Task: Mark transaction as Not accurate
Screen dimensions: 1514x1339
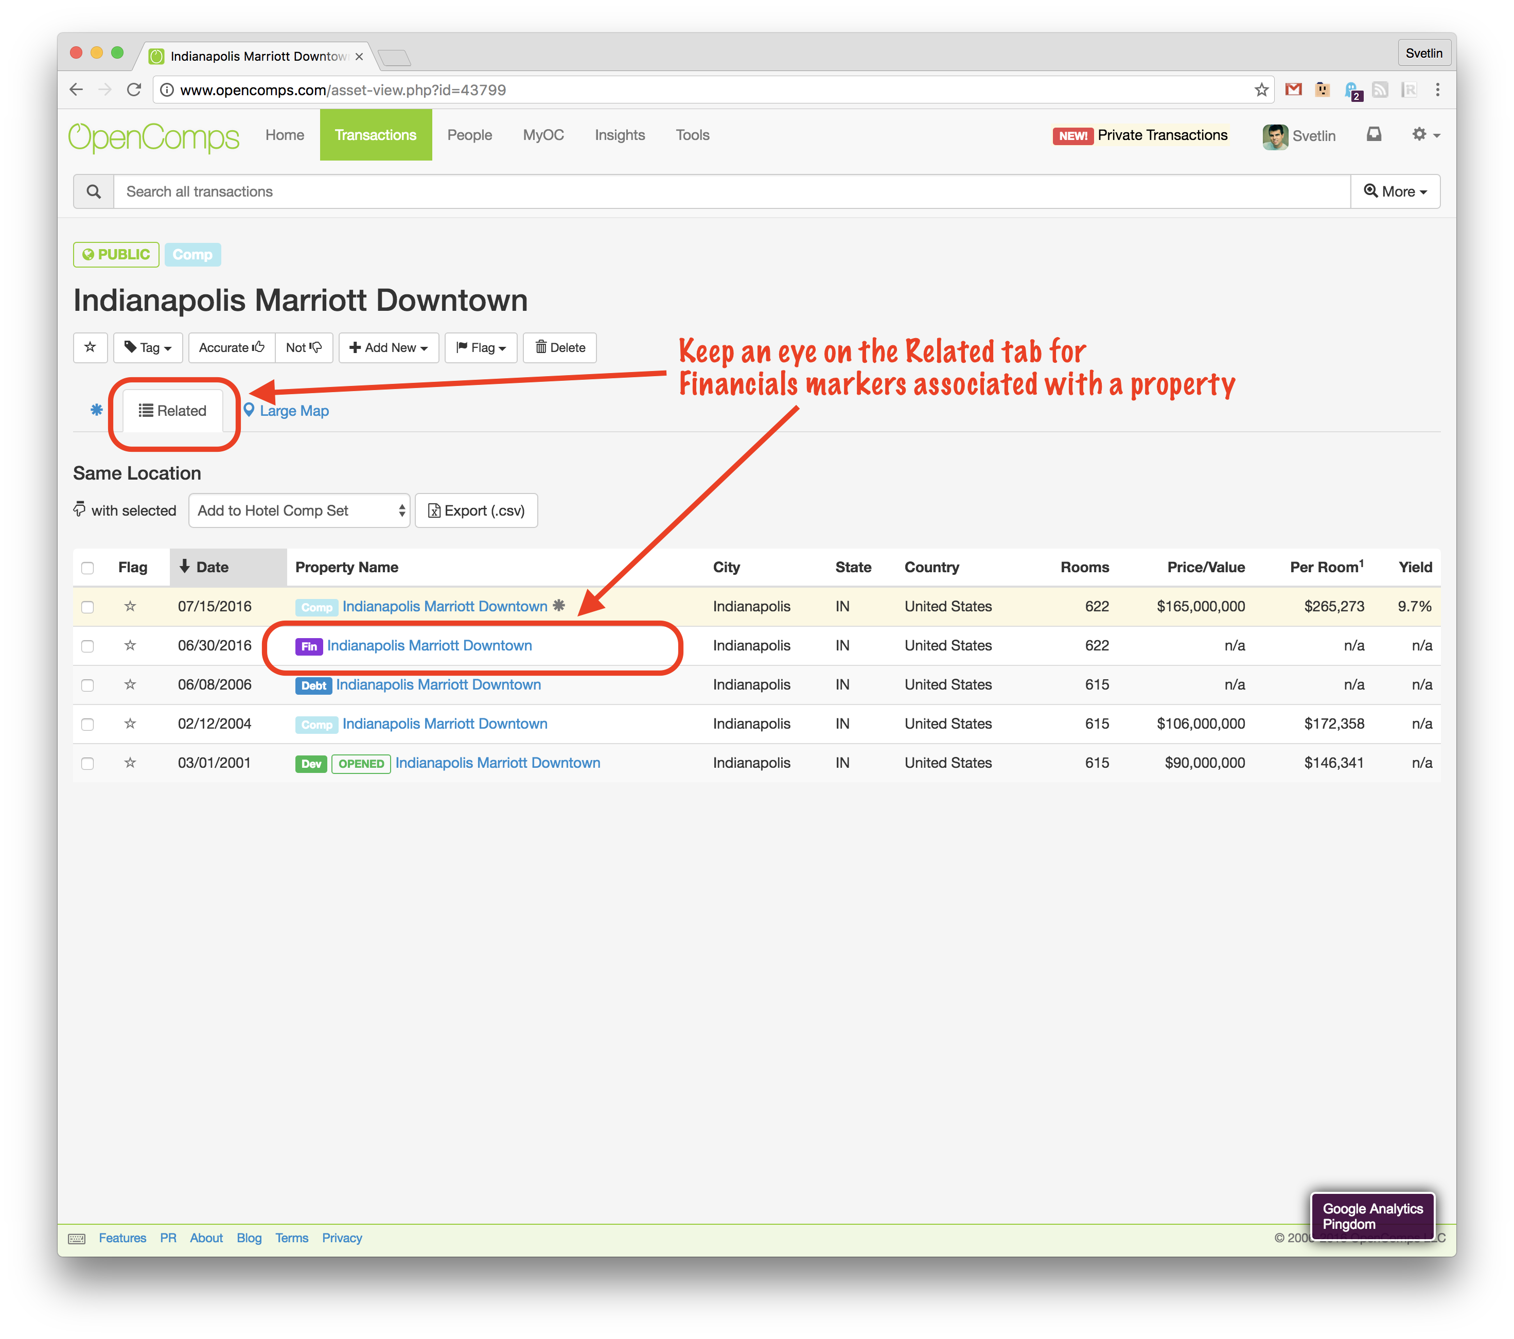Action: (304, 347)
